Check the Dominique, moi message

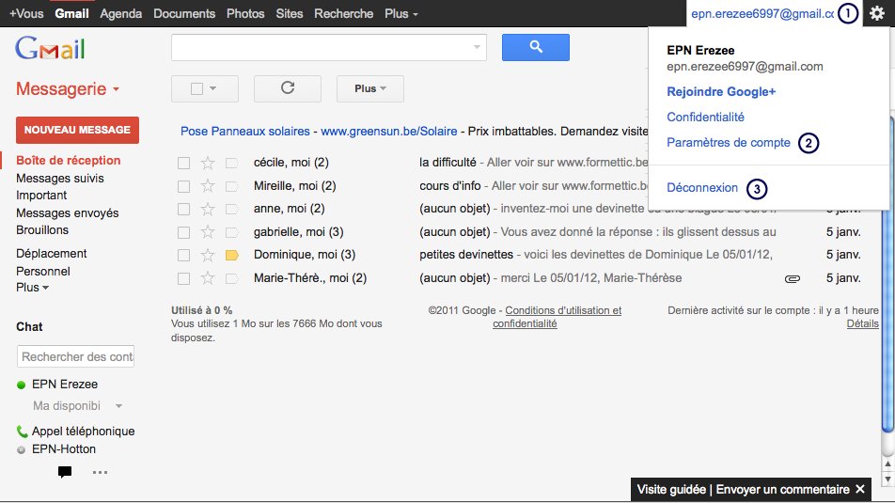[x=184, y=255]
